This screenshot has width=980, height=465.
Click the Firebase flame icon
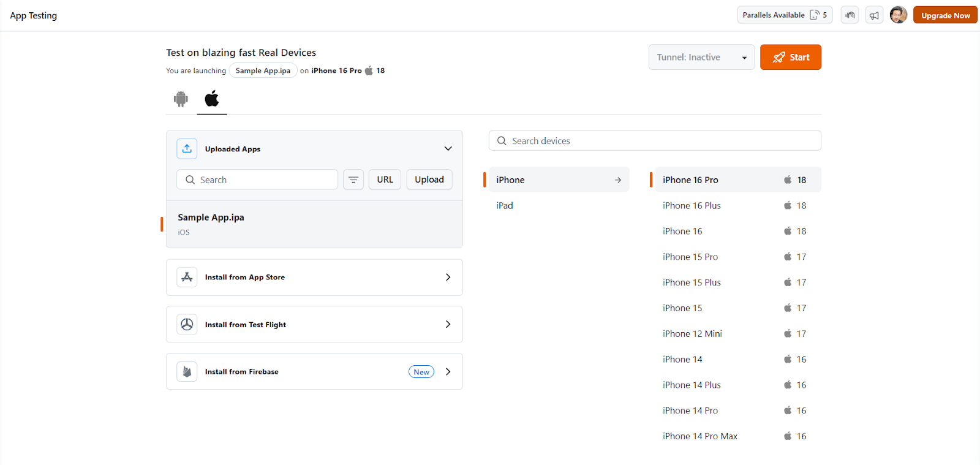[x=187, y=371]
